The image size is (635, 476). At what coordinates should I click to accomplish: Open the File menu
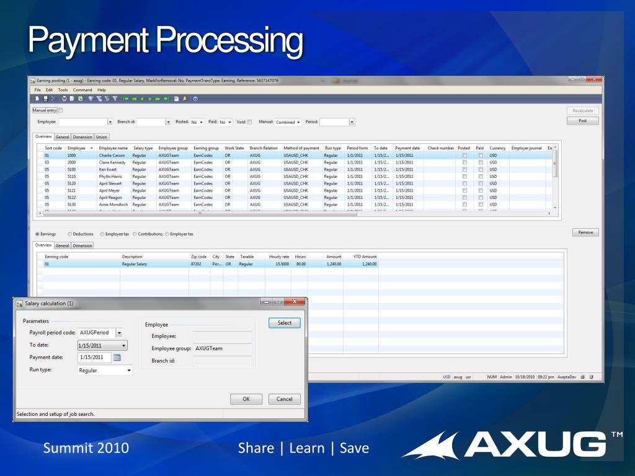pos(38,90)
